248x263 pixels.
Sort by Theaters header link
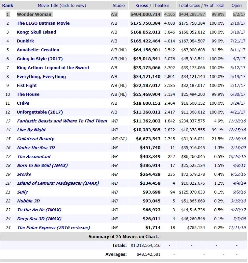[x=161, y=5]
